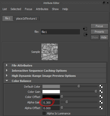Enable Alpha Is Luminance checkbox
This screenshot has width=110, height=116.
(x=44, y=113)
